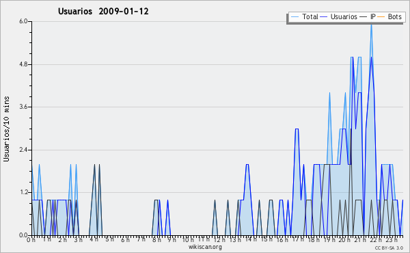The image size is (410, 253).
Task: Click the Usuarios plateau at 3 near 17 h
Action: 297,129
